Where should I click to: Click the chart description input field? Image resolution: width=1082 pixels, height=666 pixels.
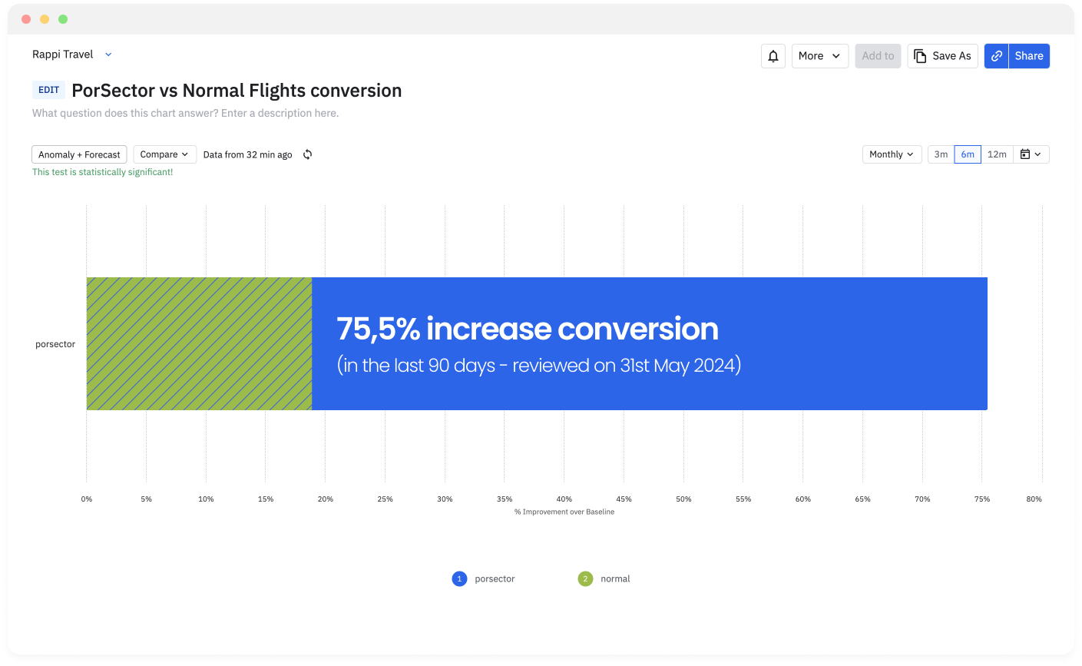click(185, 113)
